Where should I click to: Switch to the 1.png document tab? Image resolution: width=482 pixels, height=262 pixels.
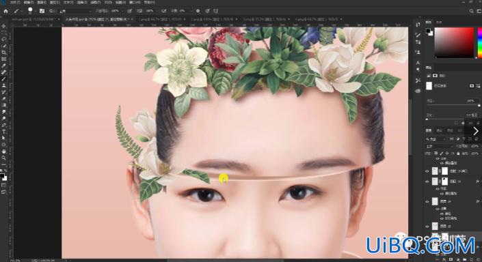(x=161, y=19)
